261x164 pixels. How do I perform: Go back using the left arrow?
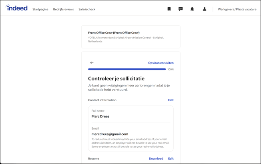click(92, 63)
